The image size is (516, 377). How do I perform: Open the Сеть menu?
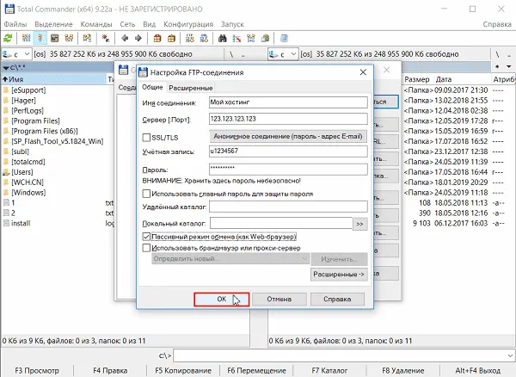pos(127,24)
